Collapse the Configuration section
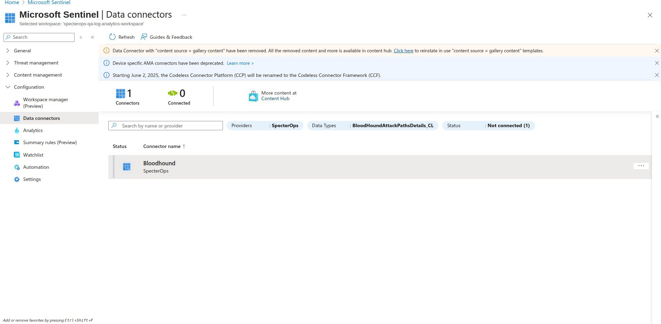 pyautogui.click(x=8, y=87)
